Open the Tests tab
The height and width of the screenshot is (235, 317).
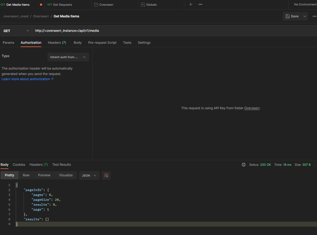[127, 43]
